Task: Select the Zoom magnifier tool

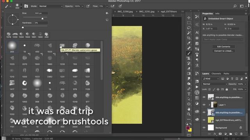Action: click(x=189, y=114)
